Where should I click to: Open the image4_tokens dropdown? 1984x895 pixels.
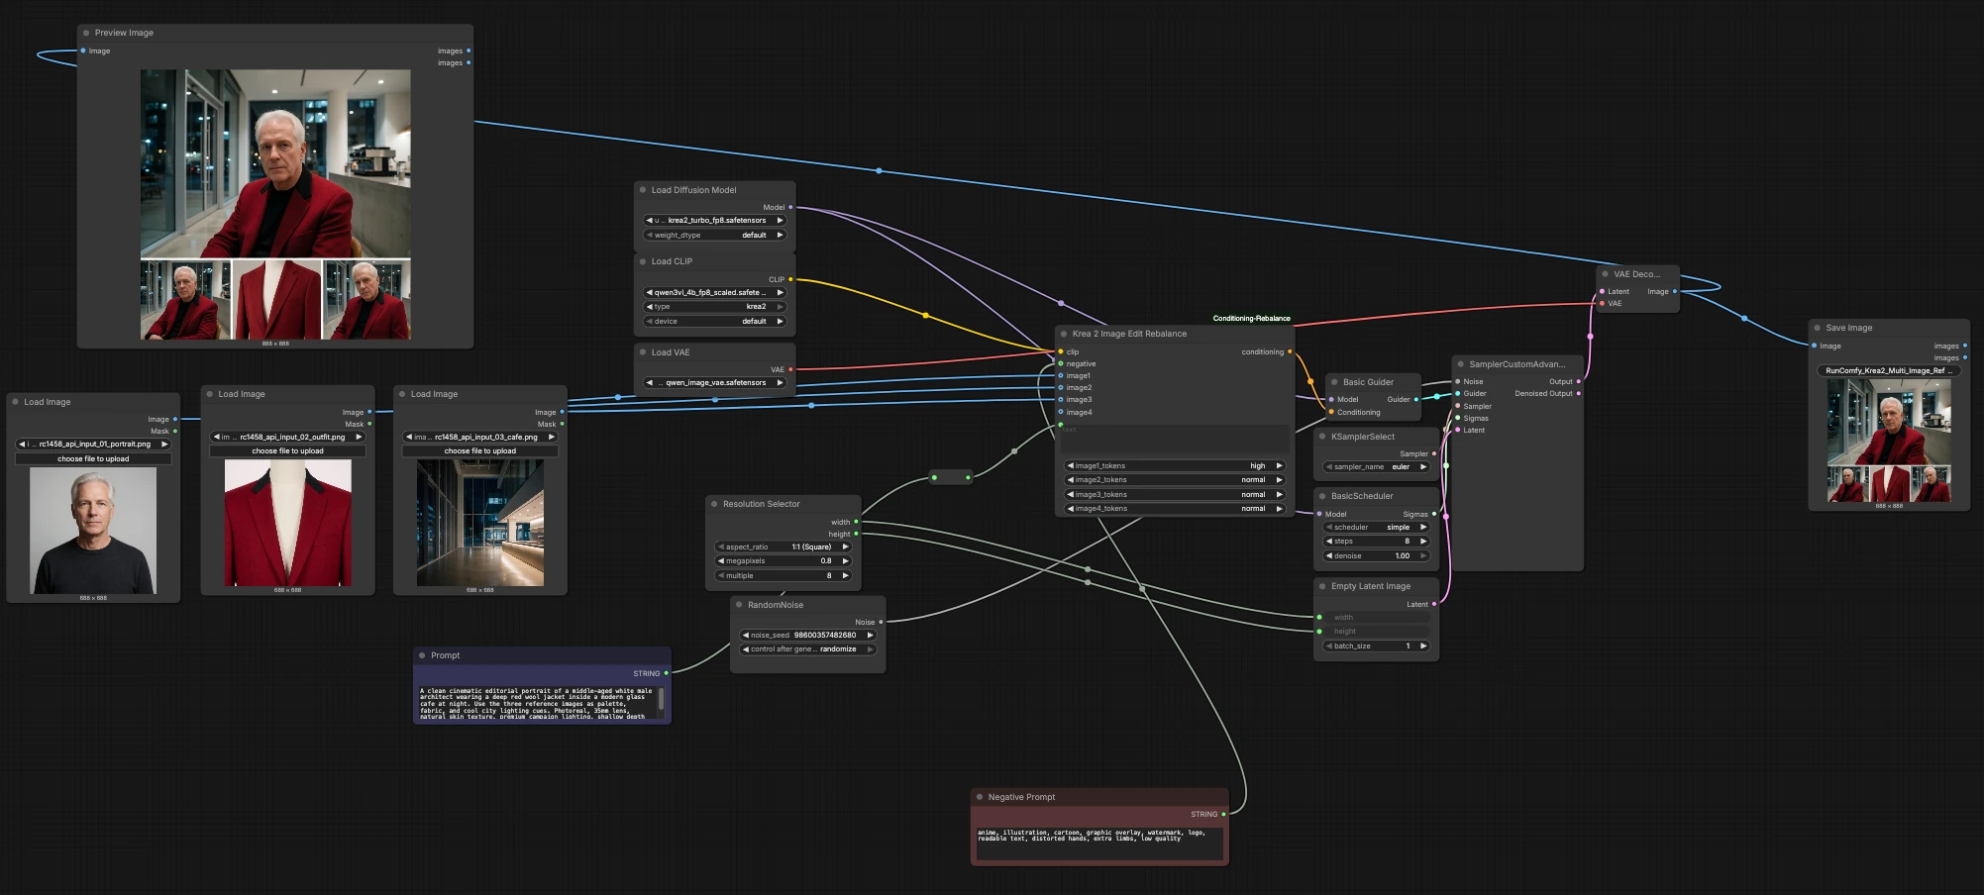pos(1175,509)
